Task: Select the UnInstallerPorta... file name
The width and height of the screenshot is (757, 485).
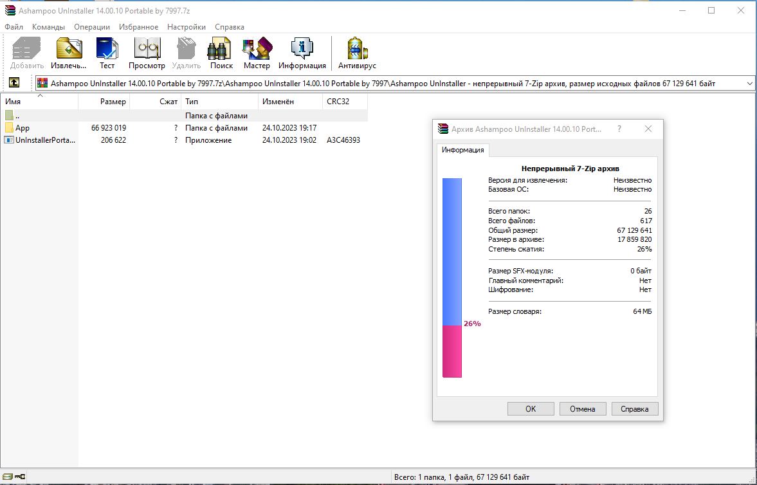Action: (46, 140)
